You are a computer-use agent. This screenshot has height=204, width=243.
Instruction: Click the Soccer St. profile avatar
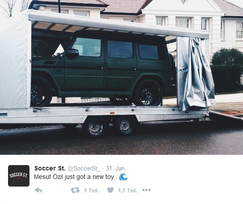coord(19,176)
